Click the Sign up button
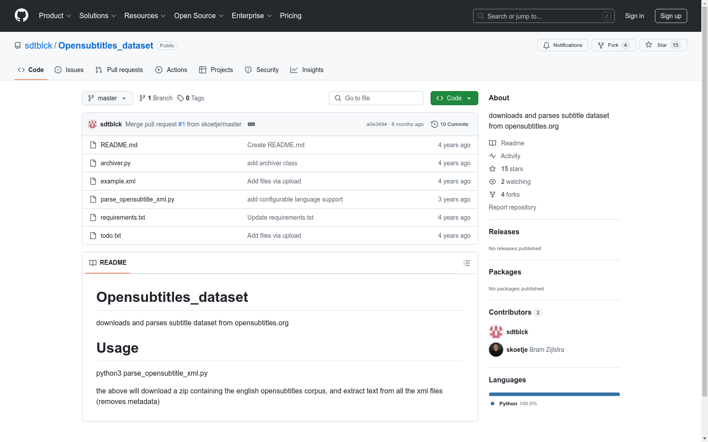708x442 pixels. 671,16
